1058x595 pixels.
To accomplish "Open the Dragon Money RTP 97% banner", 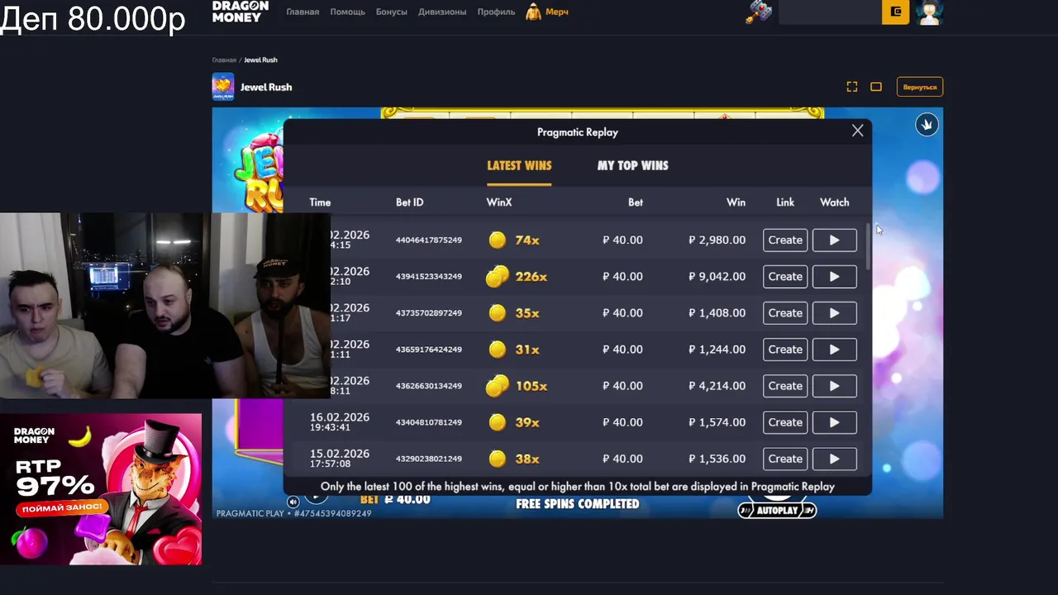I will (x=101, y=489).
